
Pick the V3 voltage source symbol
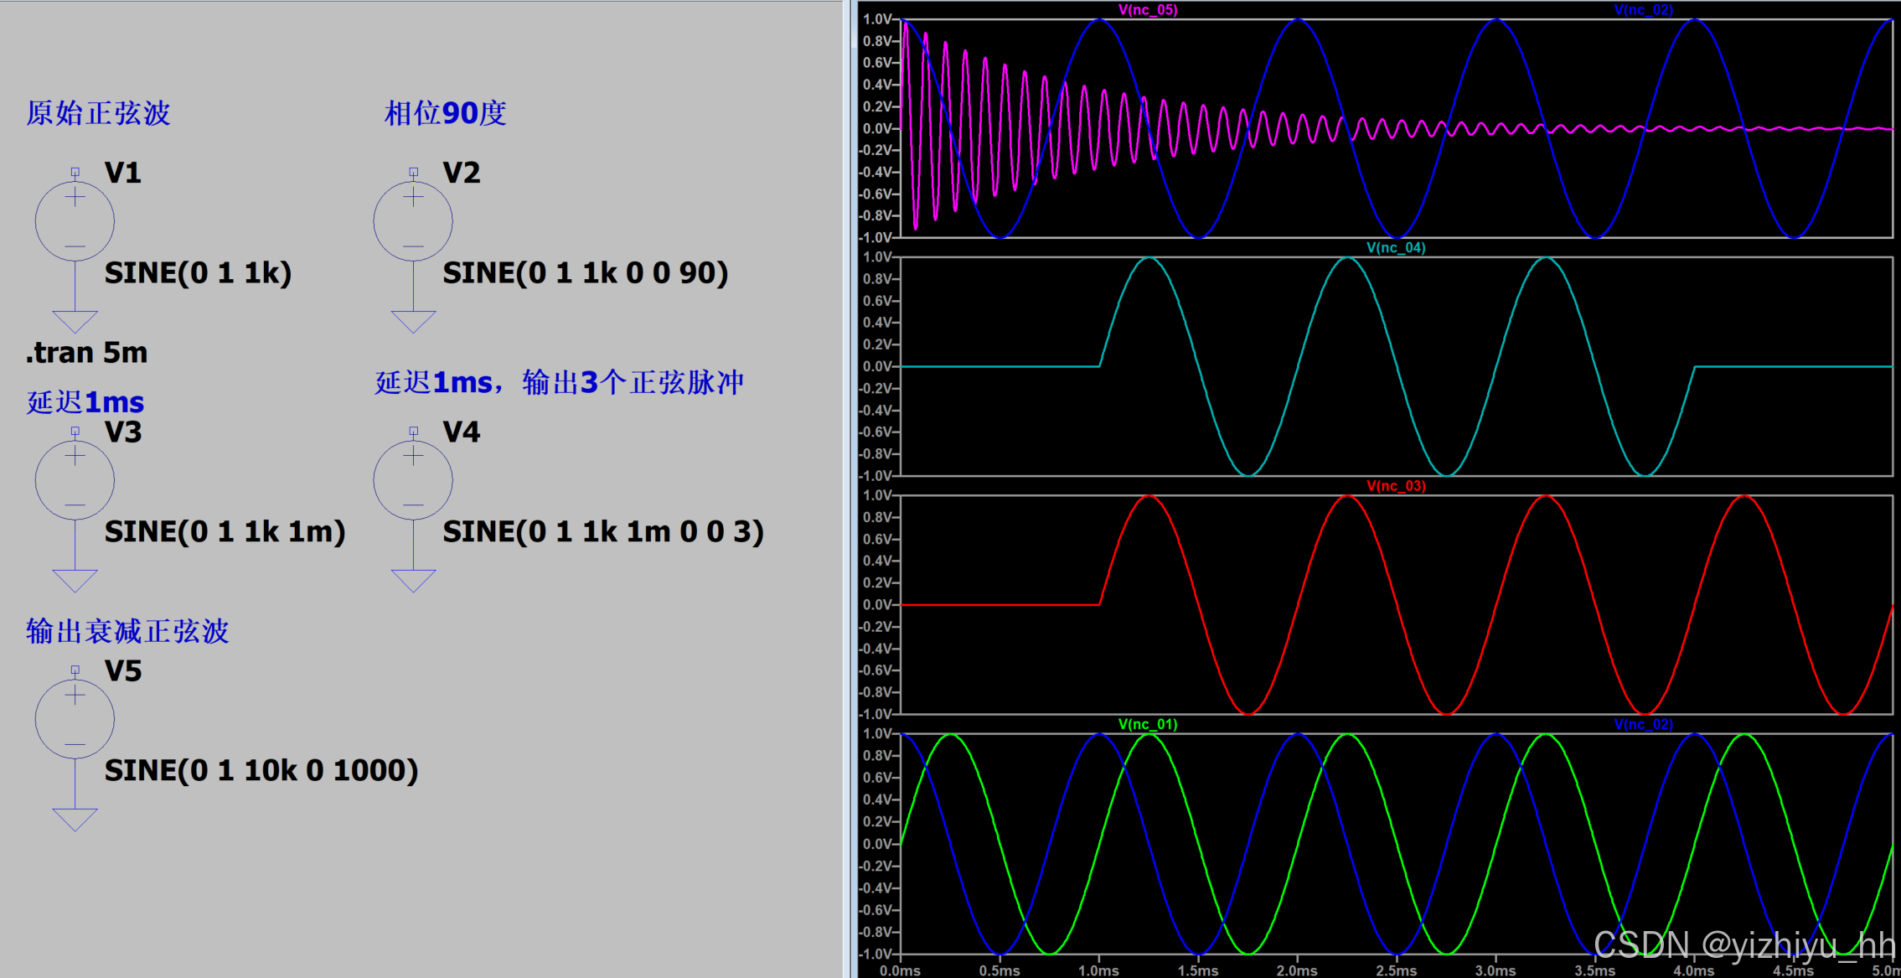[x=75, y=480]
